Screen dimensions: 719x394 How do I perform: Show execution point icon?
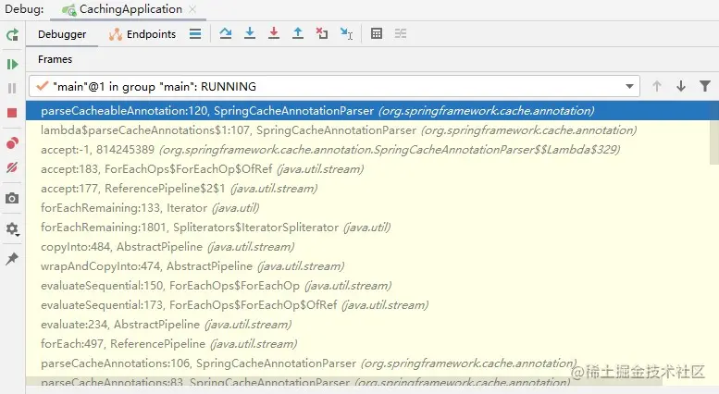tap(195, 34)
